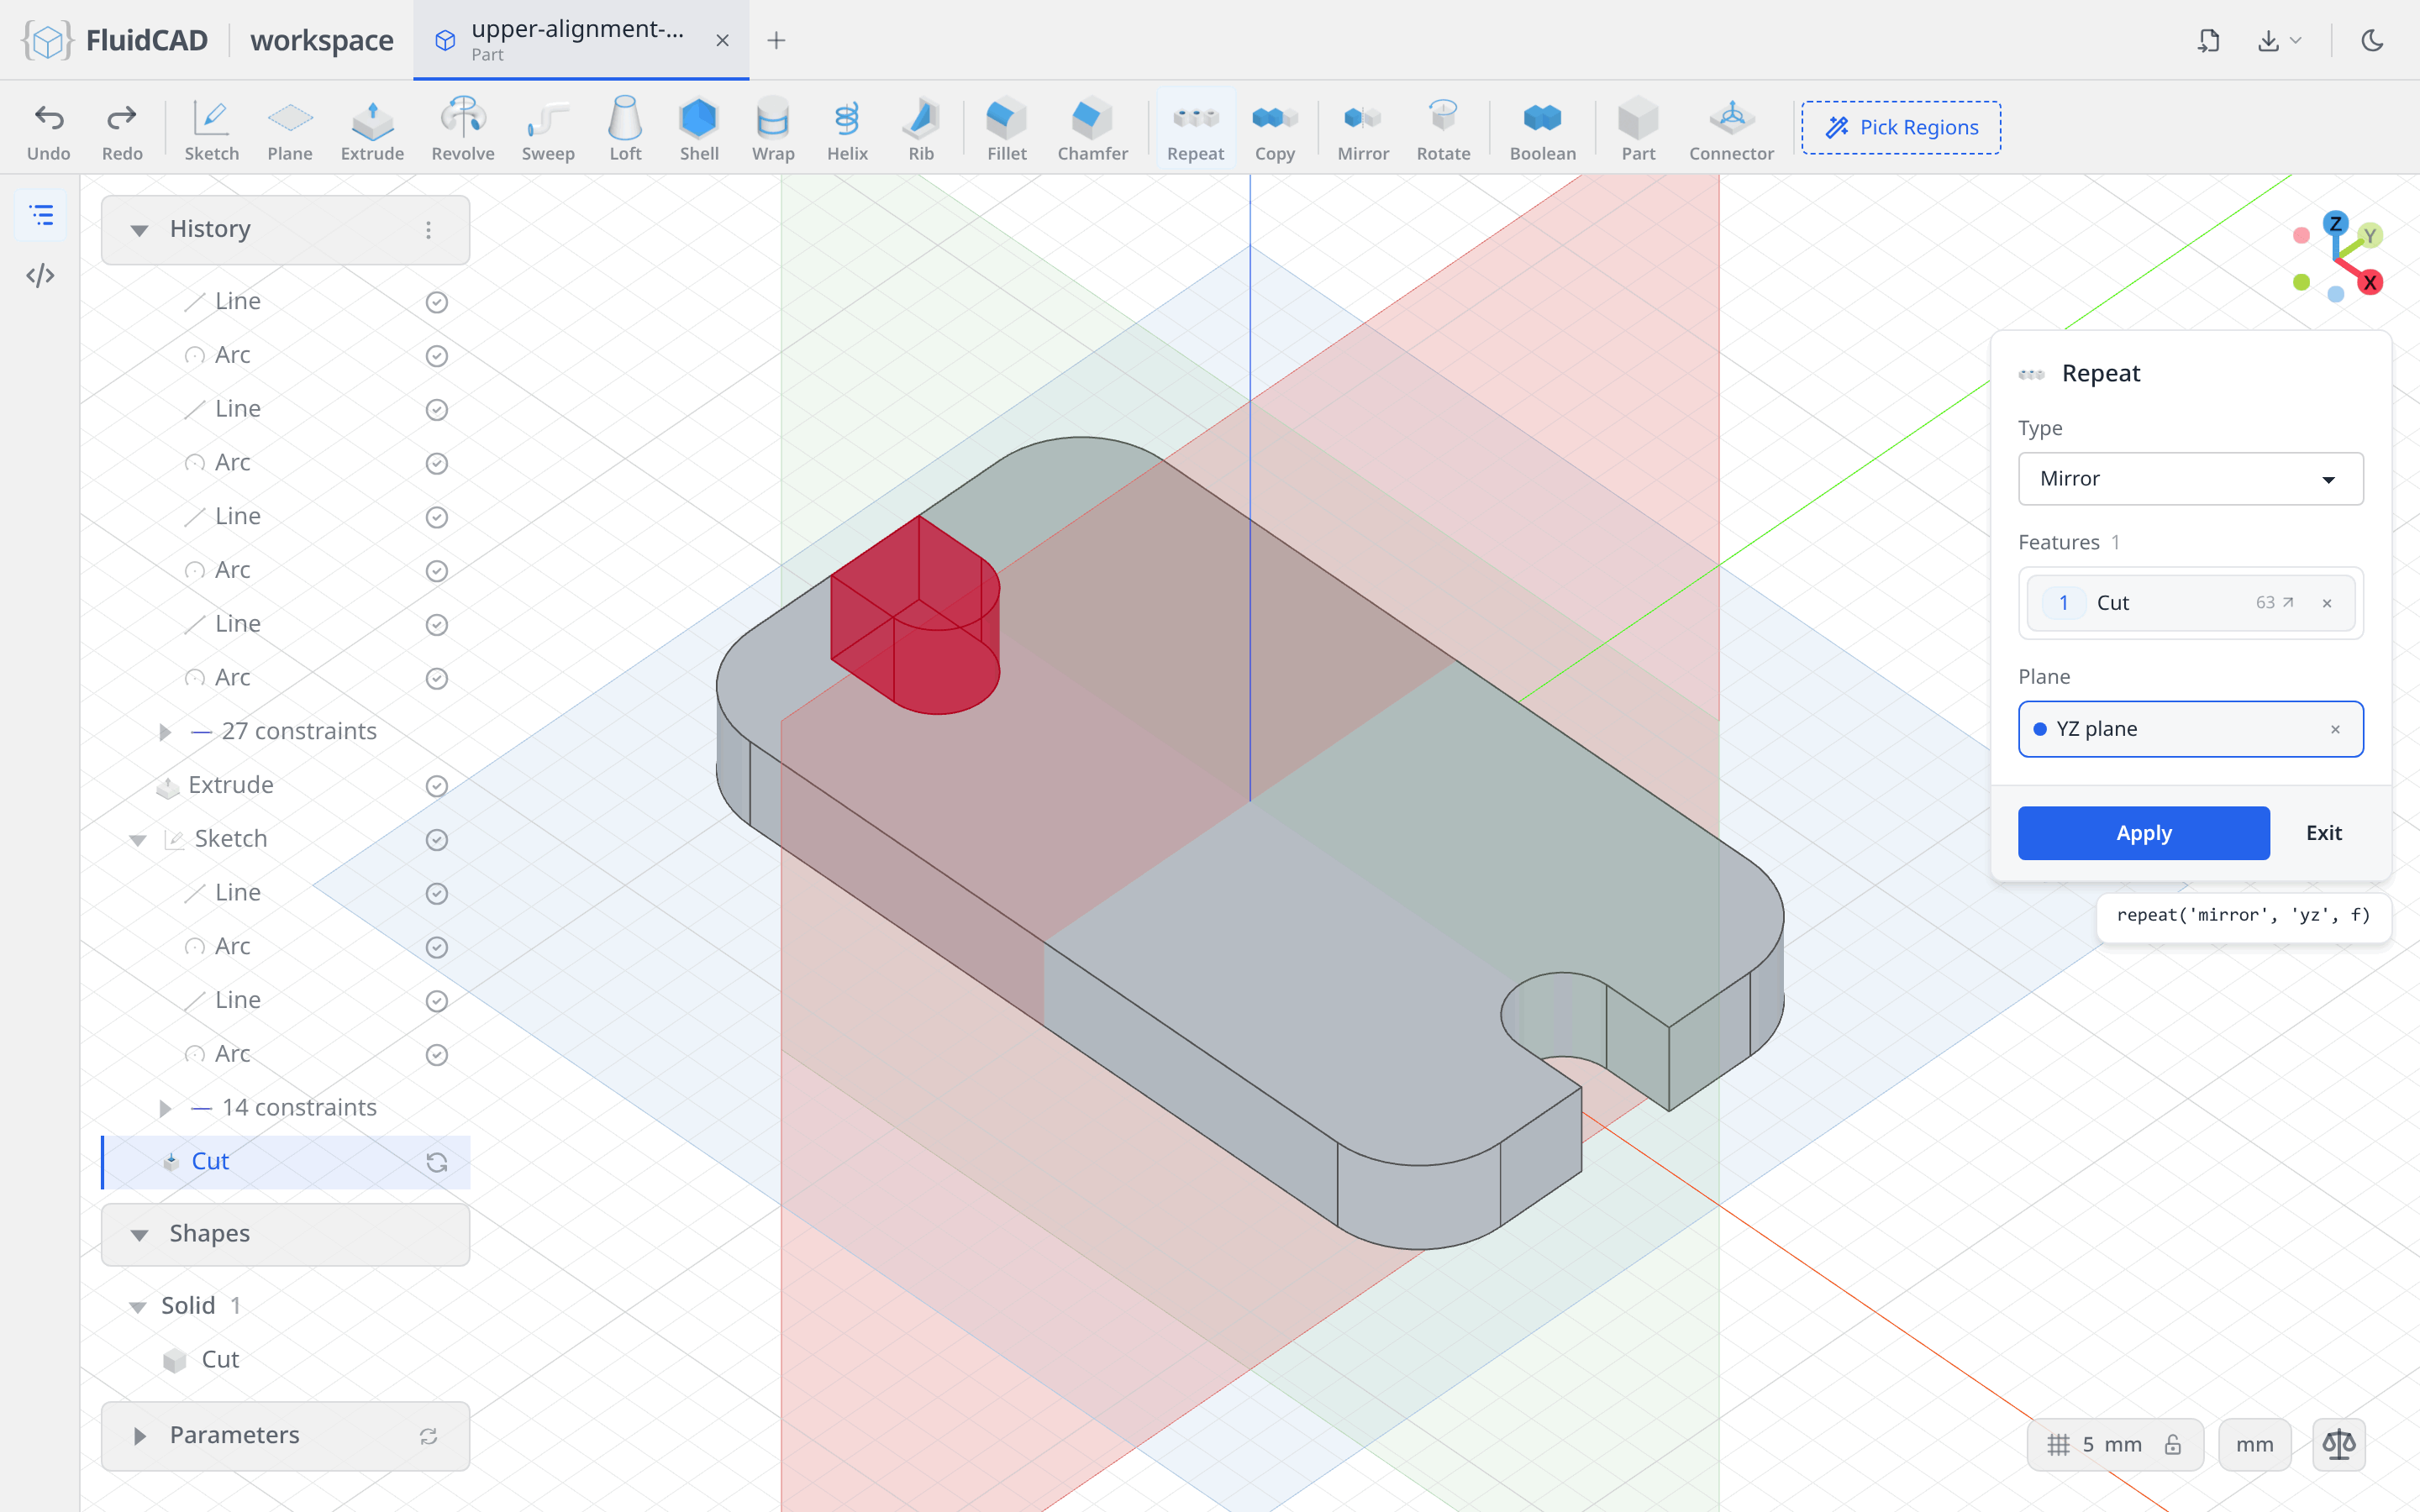Select the Chamfer tool

pyautogui.click(x=1092, y=128)
